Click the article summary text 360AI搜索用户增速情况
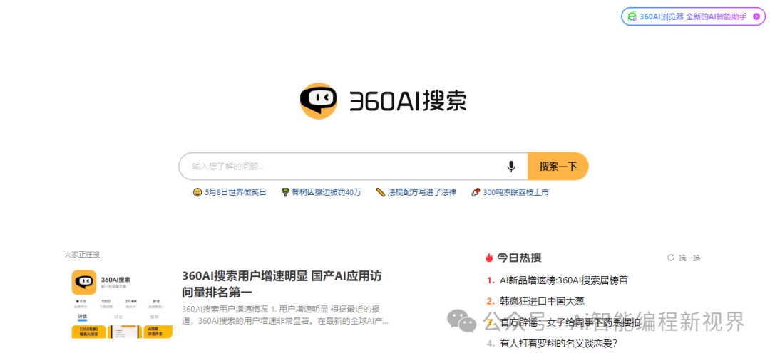Viewport: 770px width, 353px height. 285,315
